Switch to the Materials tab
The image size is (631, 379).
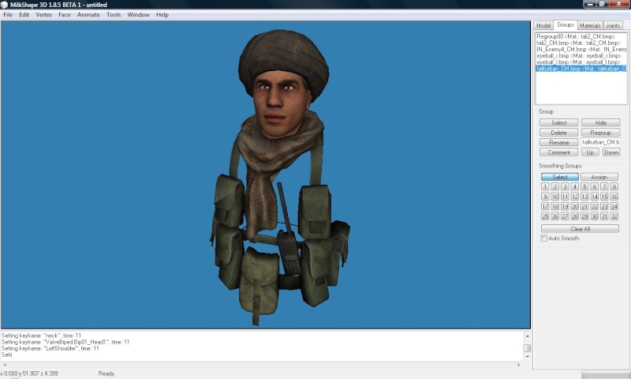click(590, 25)
